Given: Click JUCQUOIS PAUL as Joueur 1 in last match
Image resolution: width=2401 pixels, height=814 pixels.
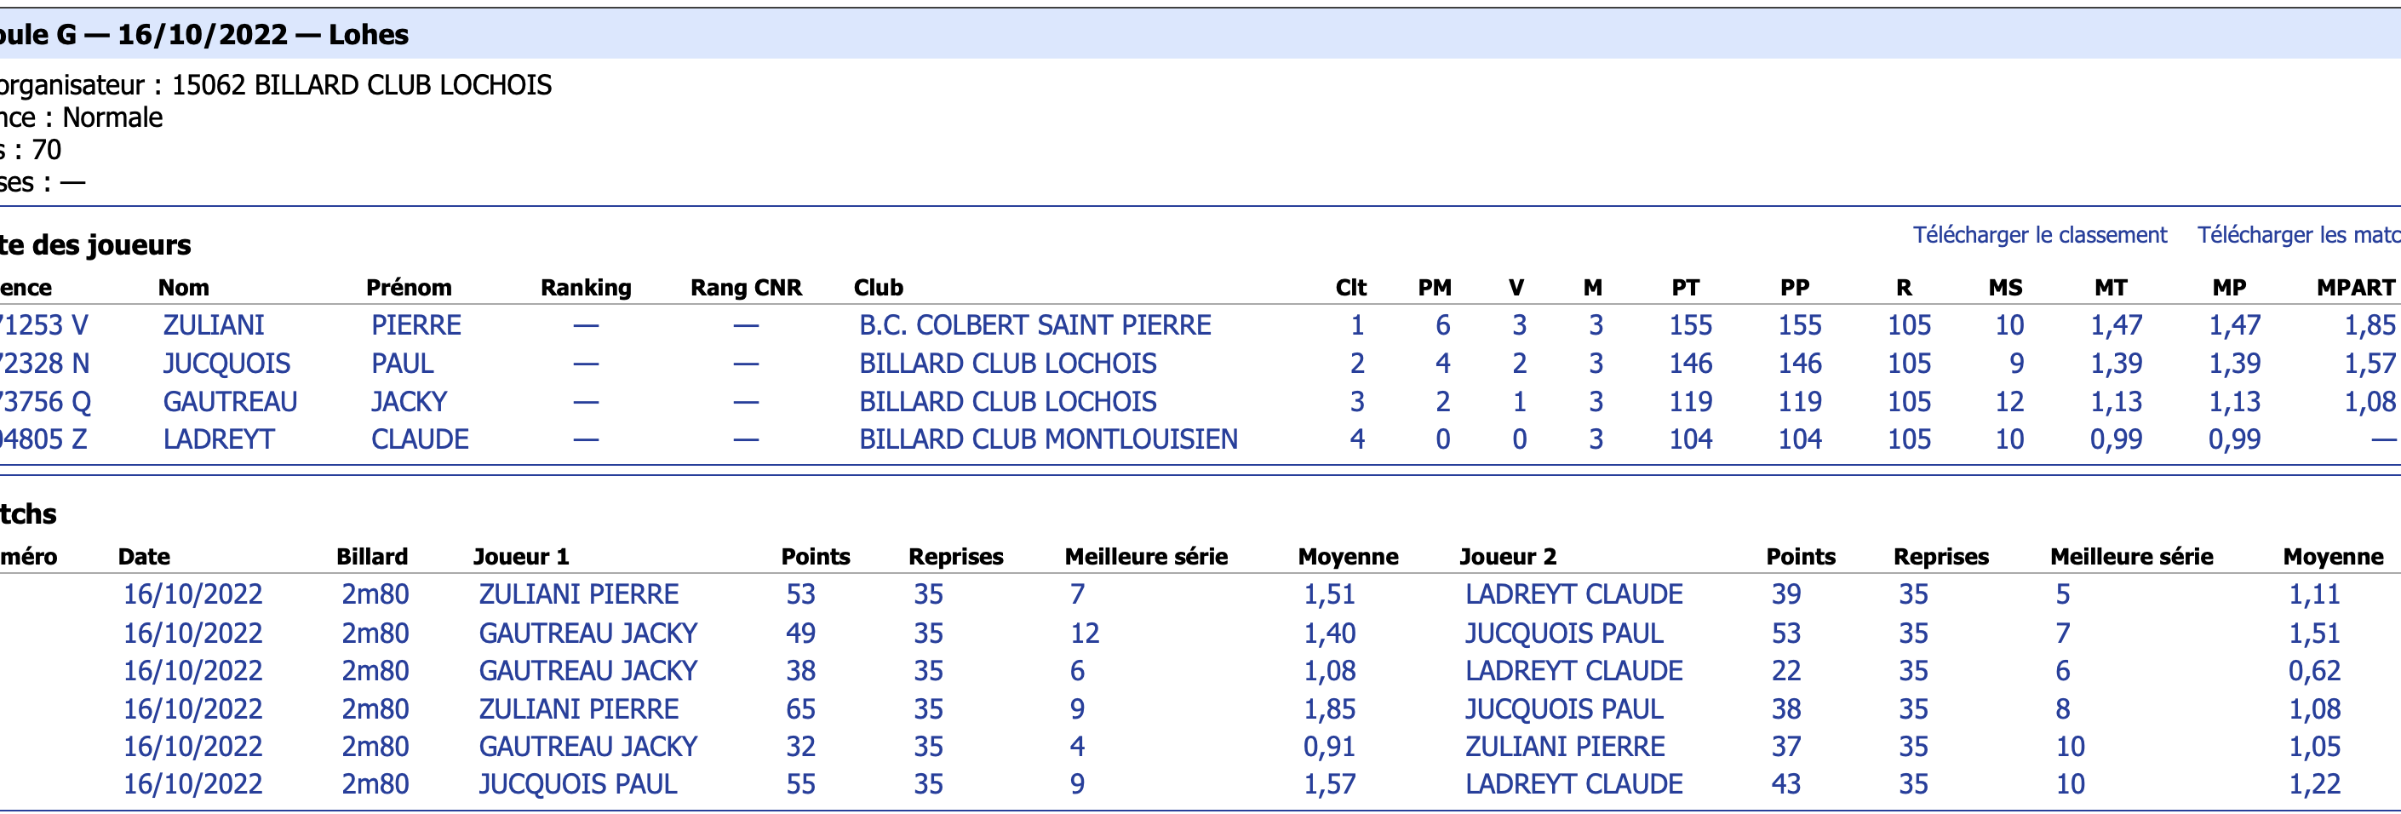Looking at the screenshot, I should pyautogui.click(x=577, y=783).
